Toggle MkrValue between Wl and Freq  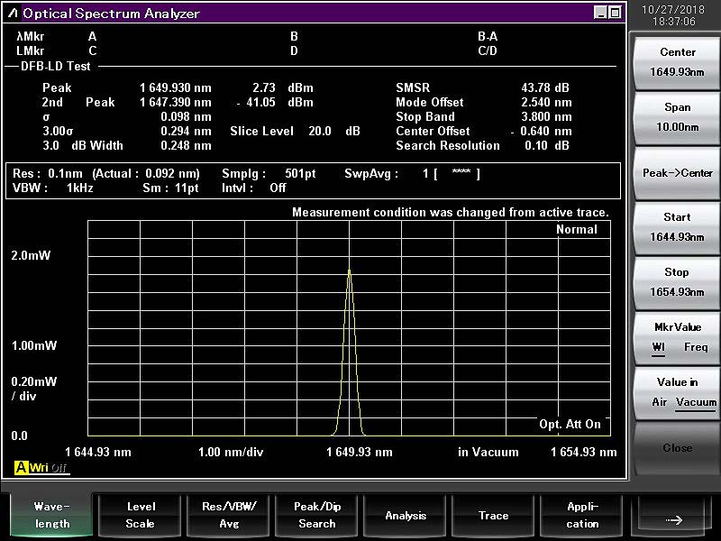(677, 337)
